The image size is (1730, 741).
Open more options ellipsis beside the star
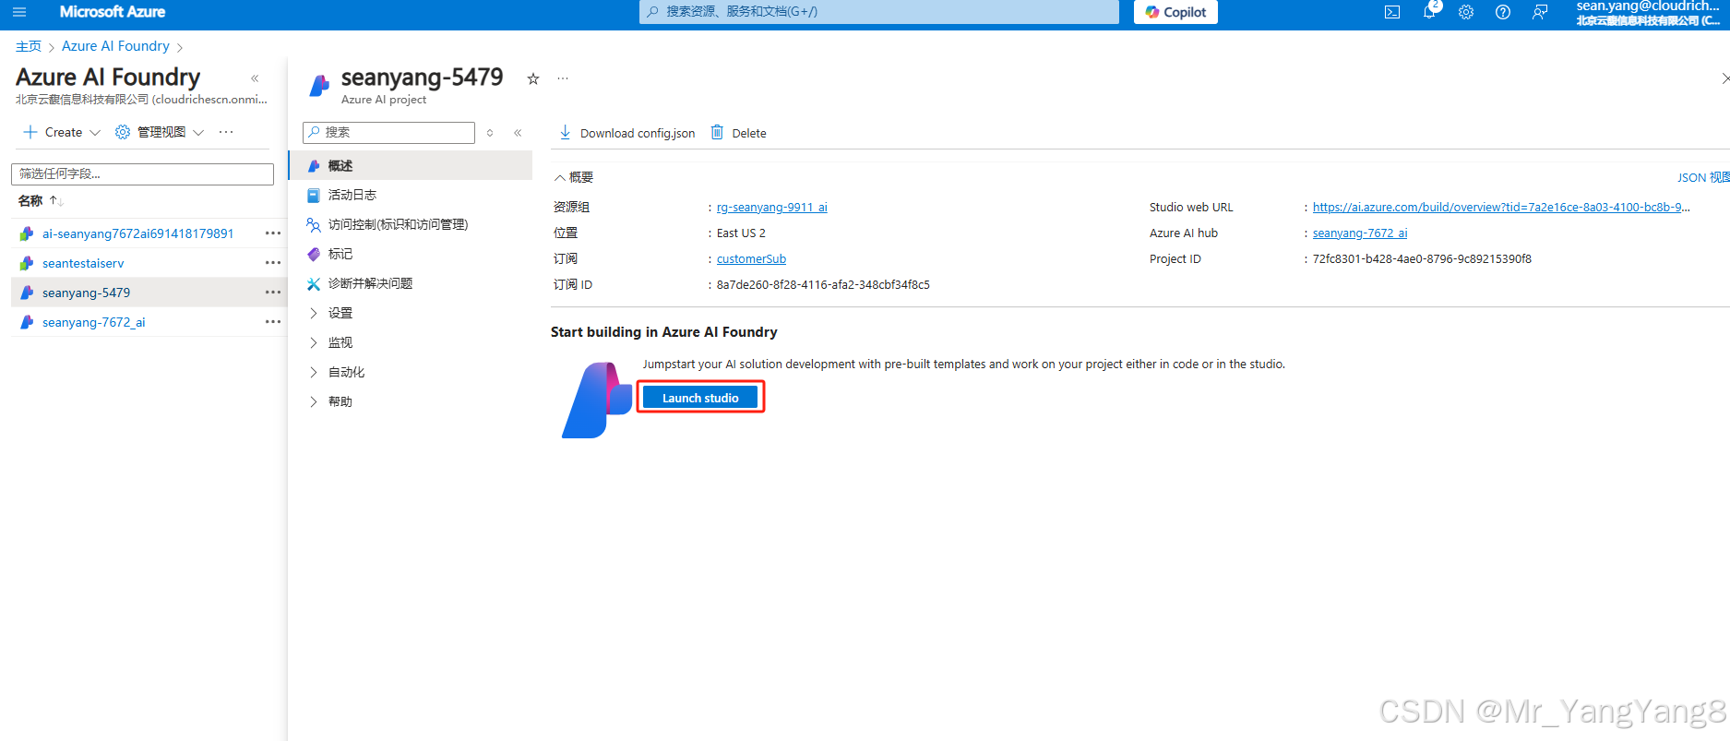563,78
